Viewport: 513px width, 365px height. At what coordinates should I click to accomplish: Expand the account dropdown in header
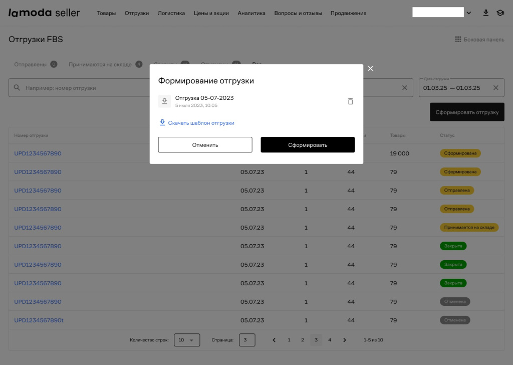click(468, 13)
